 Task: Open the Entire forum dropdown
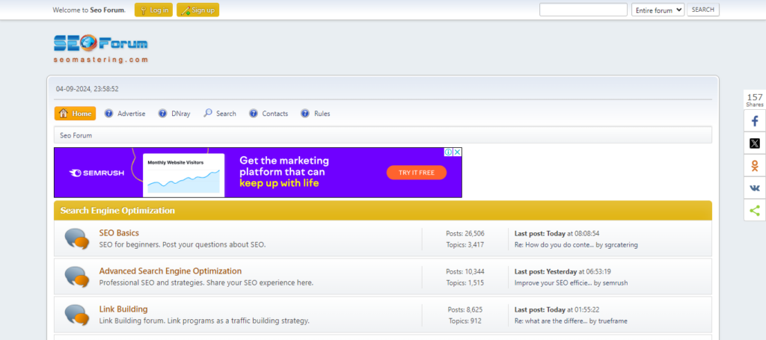(x=658, y=10)
